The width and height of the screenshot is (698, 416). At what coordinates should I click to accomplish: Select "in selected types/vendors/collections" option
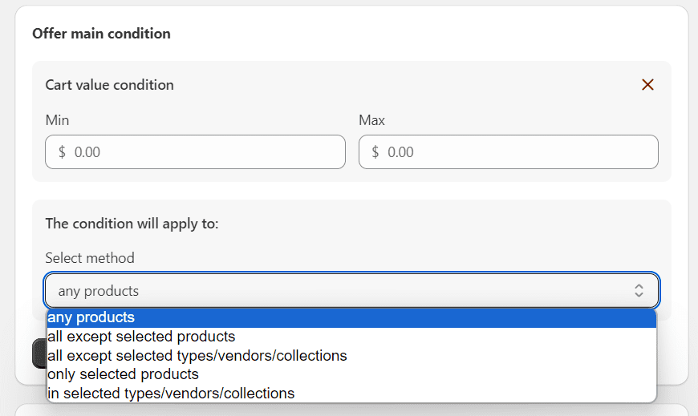click(x=171, y=394)
